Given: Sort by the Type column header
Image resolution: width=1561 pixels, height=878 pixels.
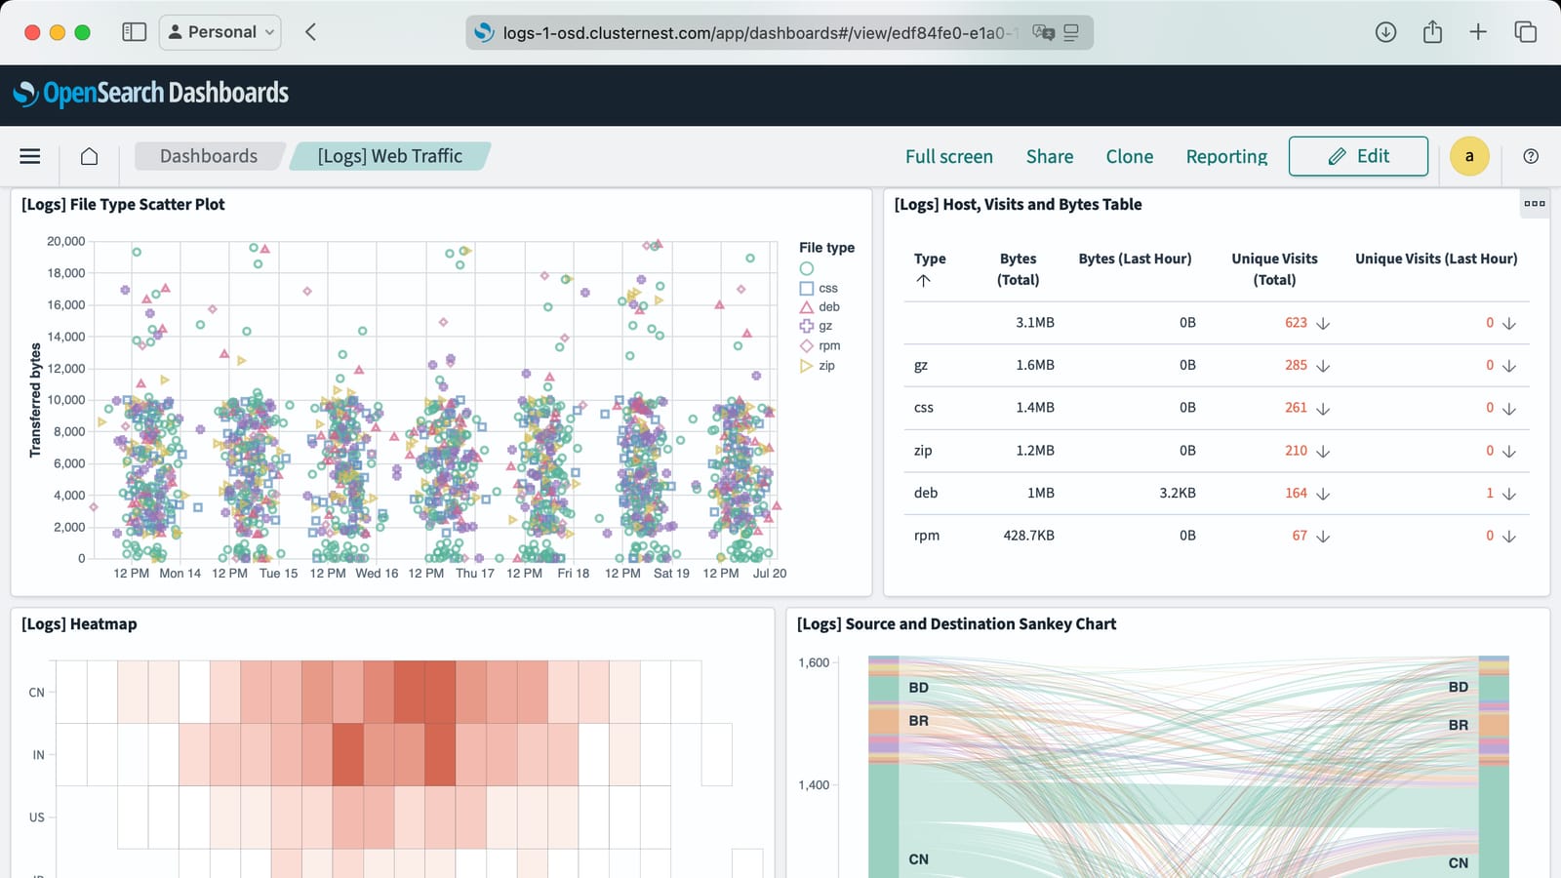Looking at the screenshot, I should coord(930,259).
